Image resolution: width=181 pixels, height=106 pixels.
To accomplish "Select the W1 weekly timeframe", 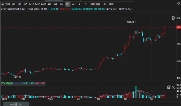I will click(74, 4).
